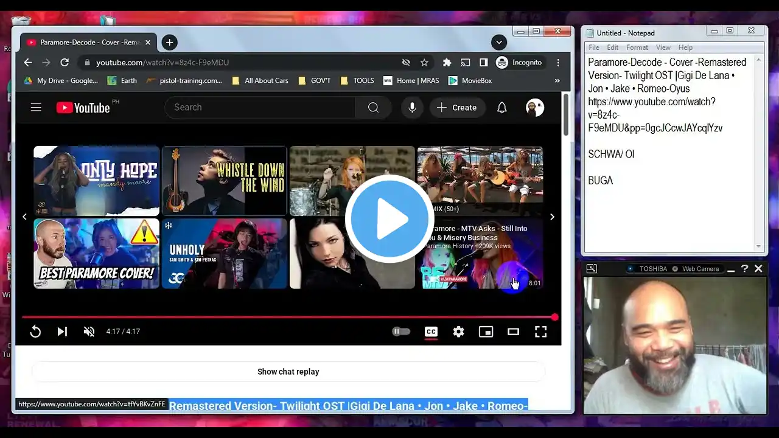Image resolution: width=779 pixels, height=438 pixels.
Task: Expand the hidden bookmarks overflow chevron
Action: coord(557,80)
